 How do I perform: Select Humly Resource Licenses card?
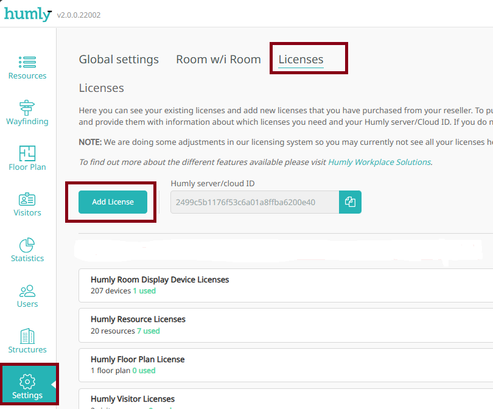click(x=286, y=325)
